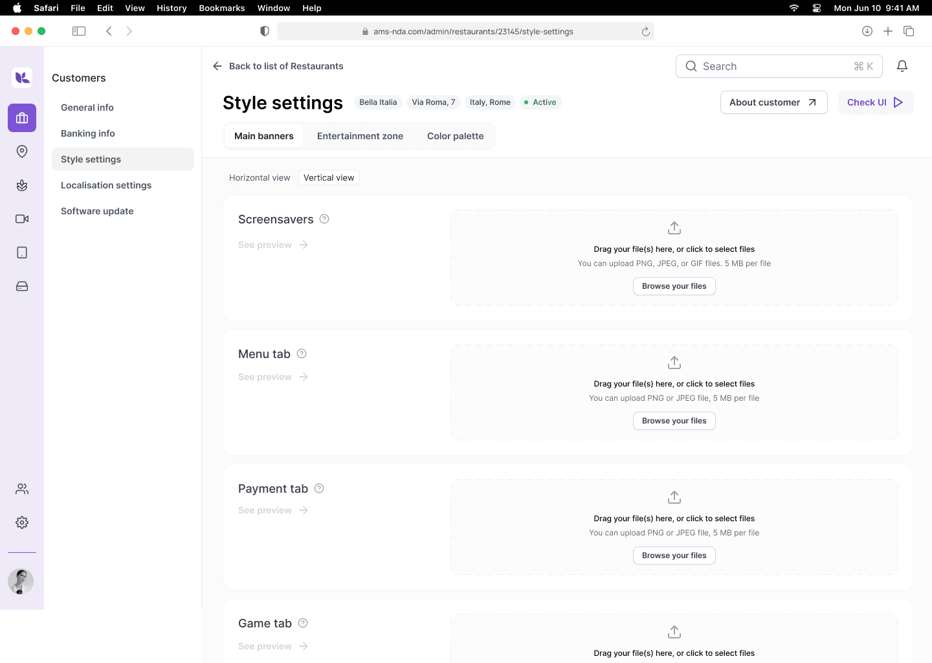Click the Search input field
Screen dimensions: 932x663
[x=779, y=66]
